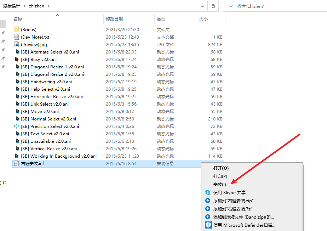Select 添加到"右键安装.zip" menu entry
The image size is (327, 231).
pyautogui.click(x=233, y=201)
